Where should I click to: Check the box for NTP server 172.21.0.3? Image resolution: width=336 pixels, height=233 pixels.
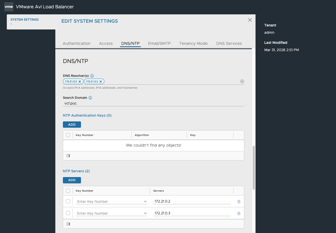pos(68,213)
